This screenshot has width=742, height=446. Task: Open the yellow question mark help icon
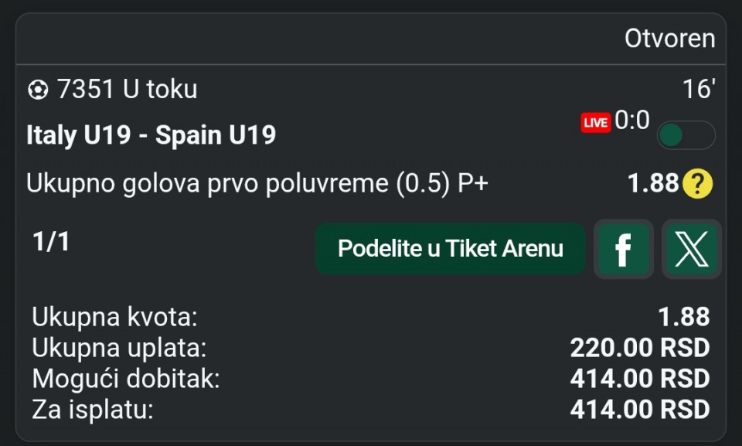tap(698, 184)
